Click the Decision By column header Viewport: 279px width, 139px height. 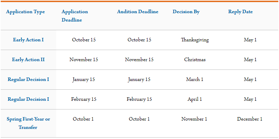[186, 12]
